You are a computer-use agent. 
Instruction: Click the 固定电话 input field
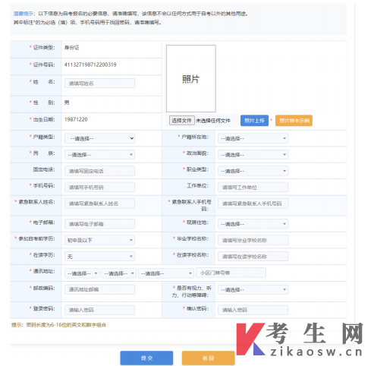(99, 171)
